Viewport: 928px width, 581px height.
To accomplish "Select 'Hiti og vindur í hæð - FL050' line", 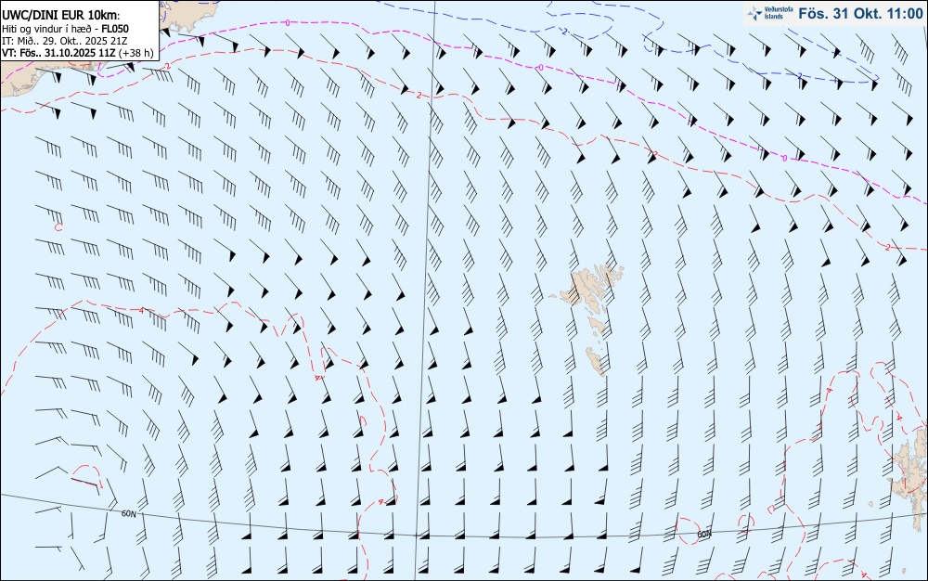I will (65, 29).
